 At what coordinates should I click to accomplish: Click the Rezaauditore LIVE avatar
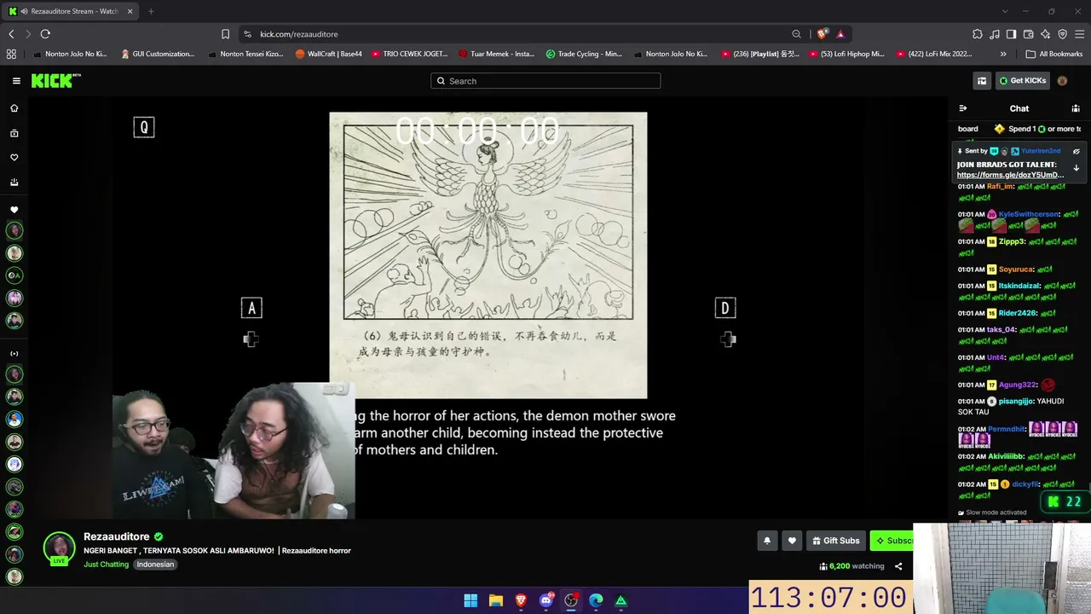click(x=60, y=548)
